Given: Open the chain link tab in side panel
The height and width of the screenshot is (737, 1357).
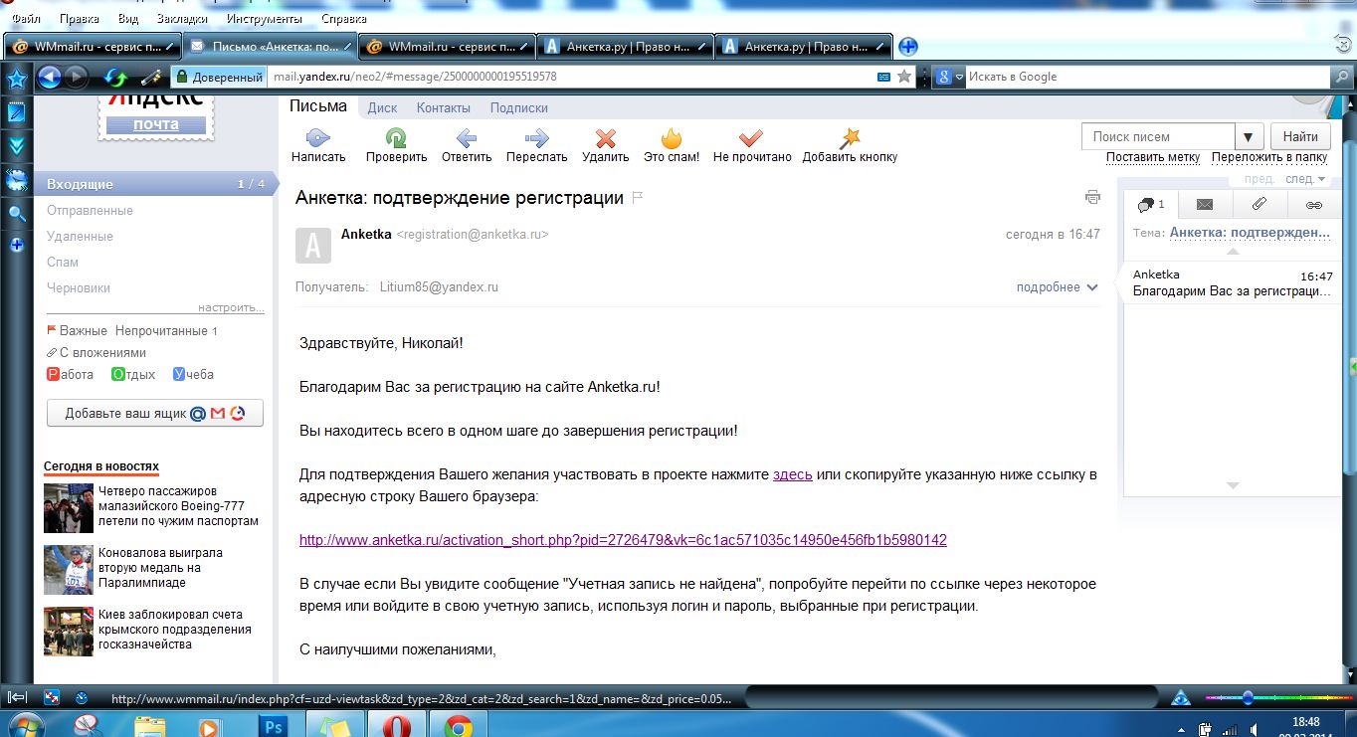Looking at the screenshot, I should coord(1313,205).
